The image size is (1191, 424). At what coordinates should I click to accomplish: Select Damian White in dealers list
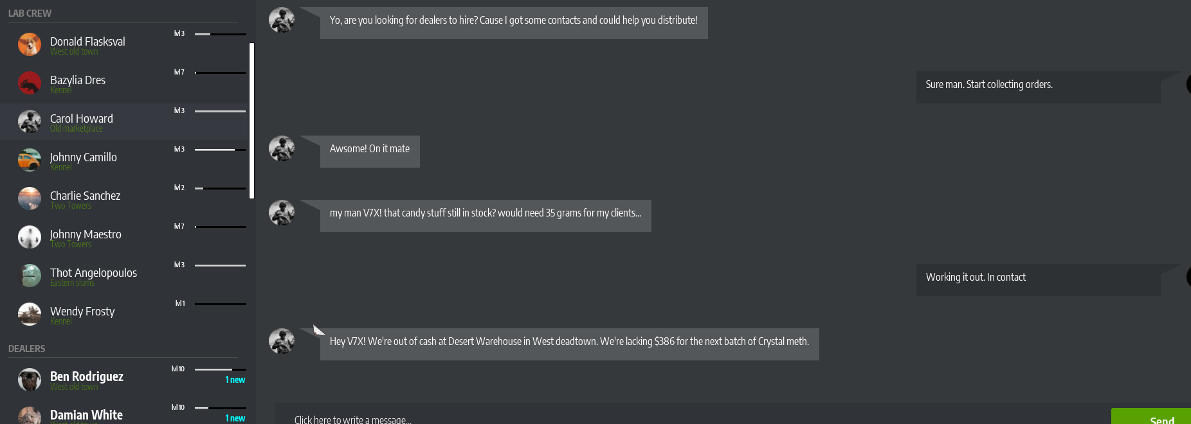click(x=86, y=415)
